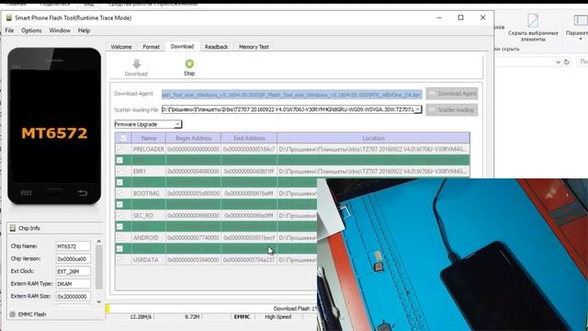
Task: Click the Chip Info panel icon
Action: [13, 228]
